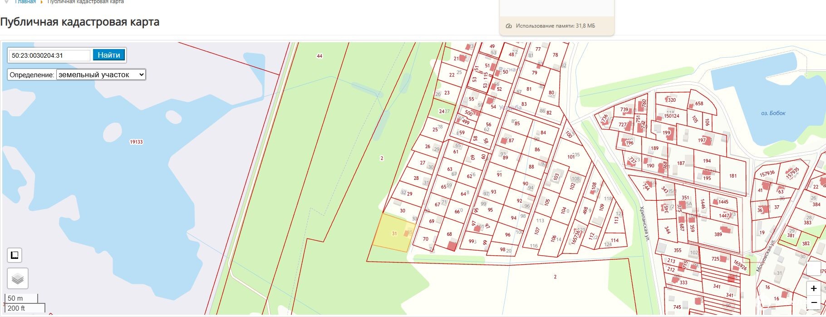Open the map layers switcher
Image resolution: width=826 pixels, height=317 pixels.
point(18,278)
